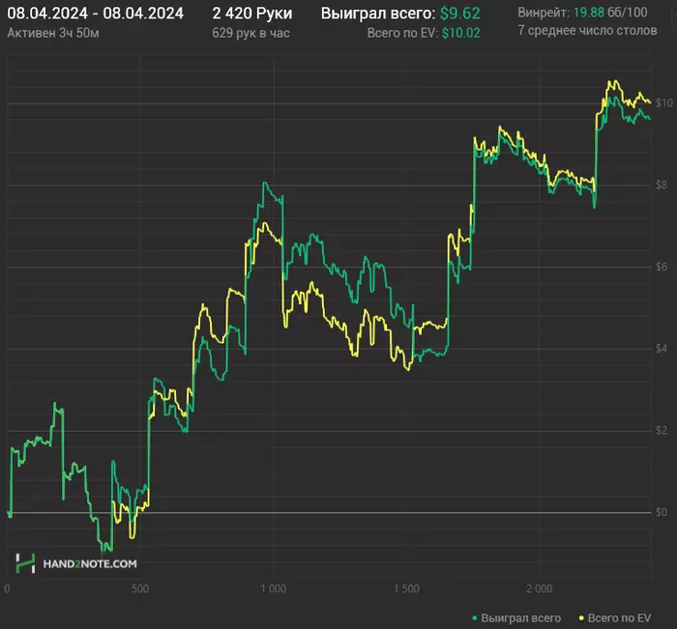The width and height of the screenshot is (677, 629).
Task: Click the $0 y-axis label
Action: 662,512
